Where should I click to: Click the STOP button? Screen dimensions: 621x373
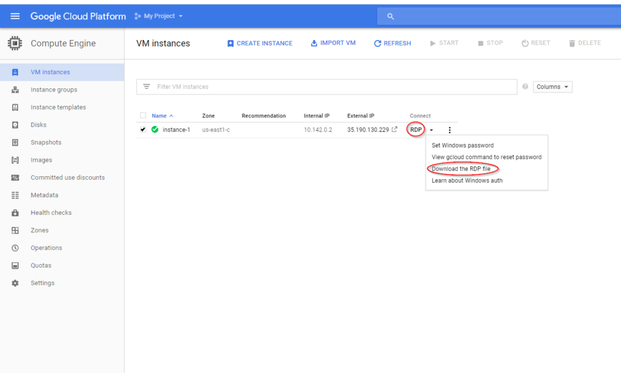pyautogui.click(x=490, y=43)
